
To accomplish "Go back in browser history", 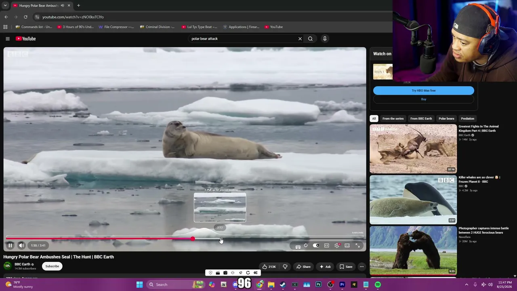I will click(6, 17).
